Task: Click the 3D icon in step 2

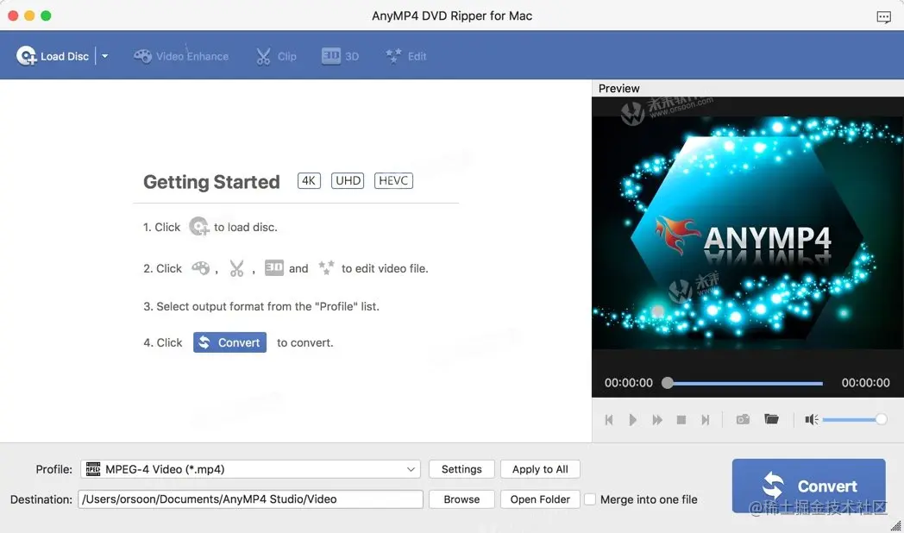Action: pos(273,268)
